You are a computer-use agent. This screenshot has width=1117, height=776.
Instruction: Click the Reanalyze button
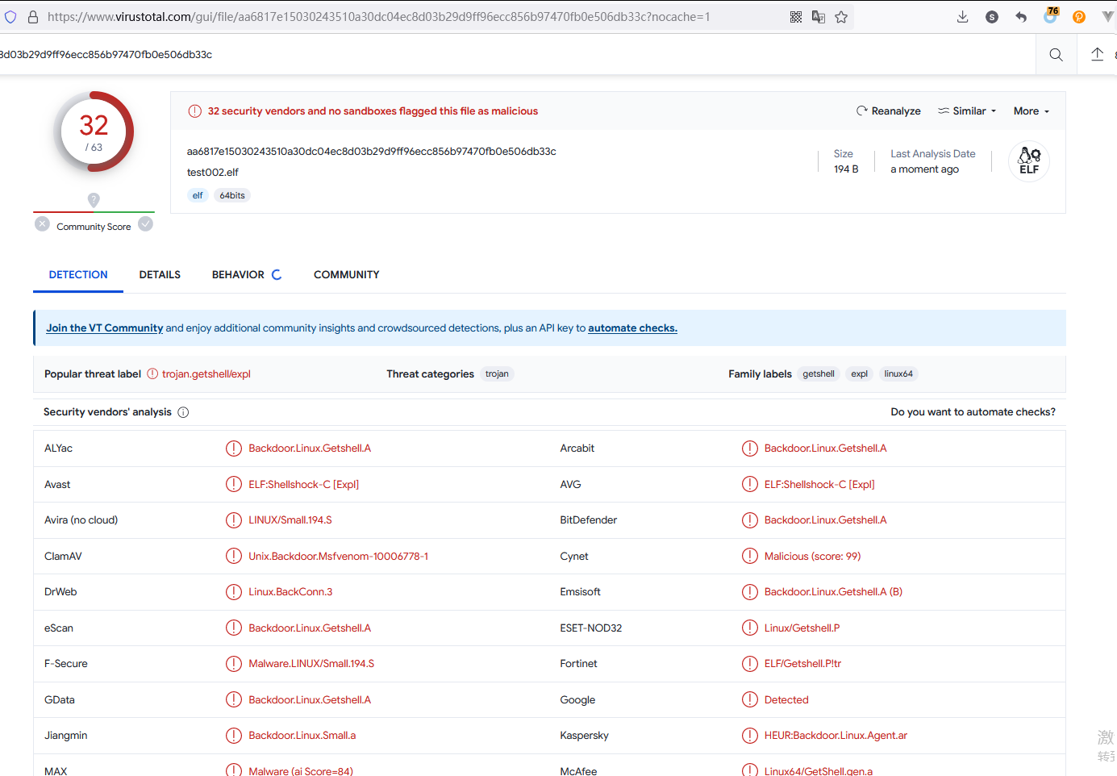click(888, 111)
